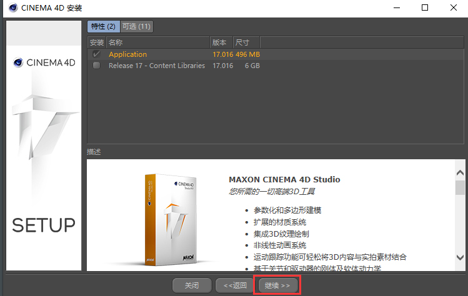This screenshot has height=296, width=468.
Task: Click MAXON CINEMA 4D Studio heading
Action: 284,180
